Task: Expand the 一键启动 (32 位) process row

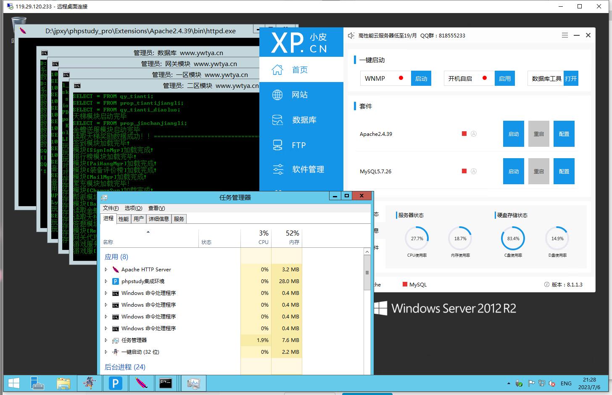Action: click(x=106, y=352)
